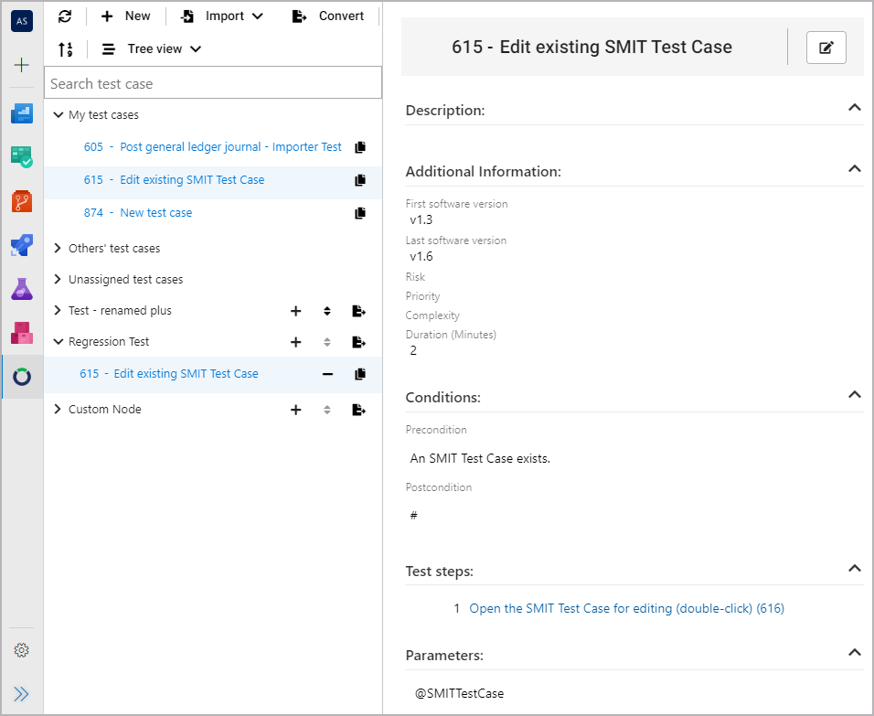Open the test step 616 link
874x716 pixels.
[626, 608]
